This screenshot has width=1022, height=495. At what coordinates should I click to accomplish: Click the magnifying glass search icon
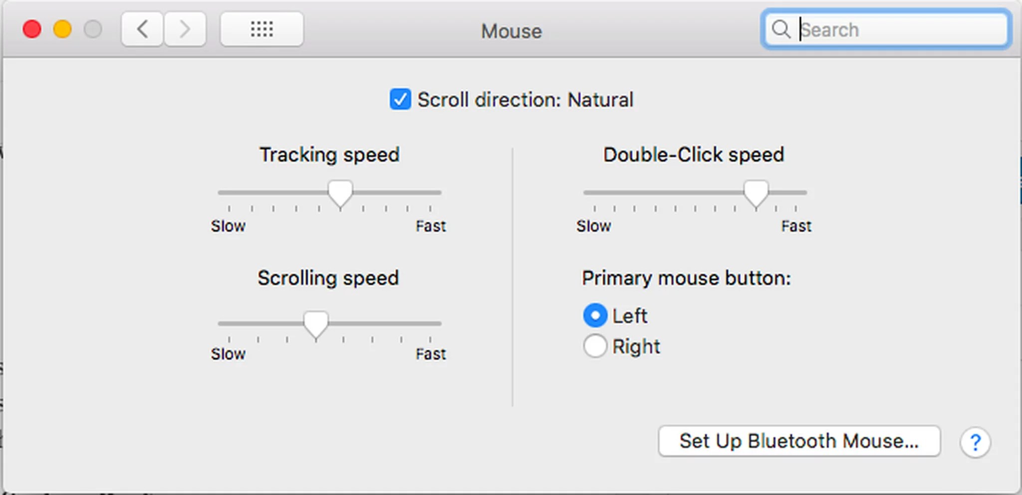pos(780,29)
